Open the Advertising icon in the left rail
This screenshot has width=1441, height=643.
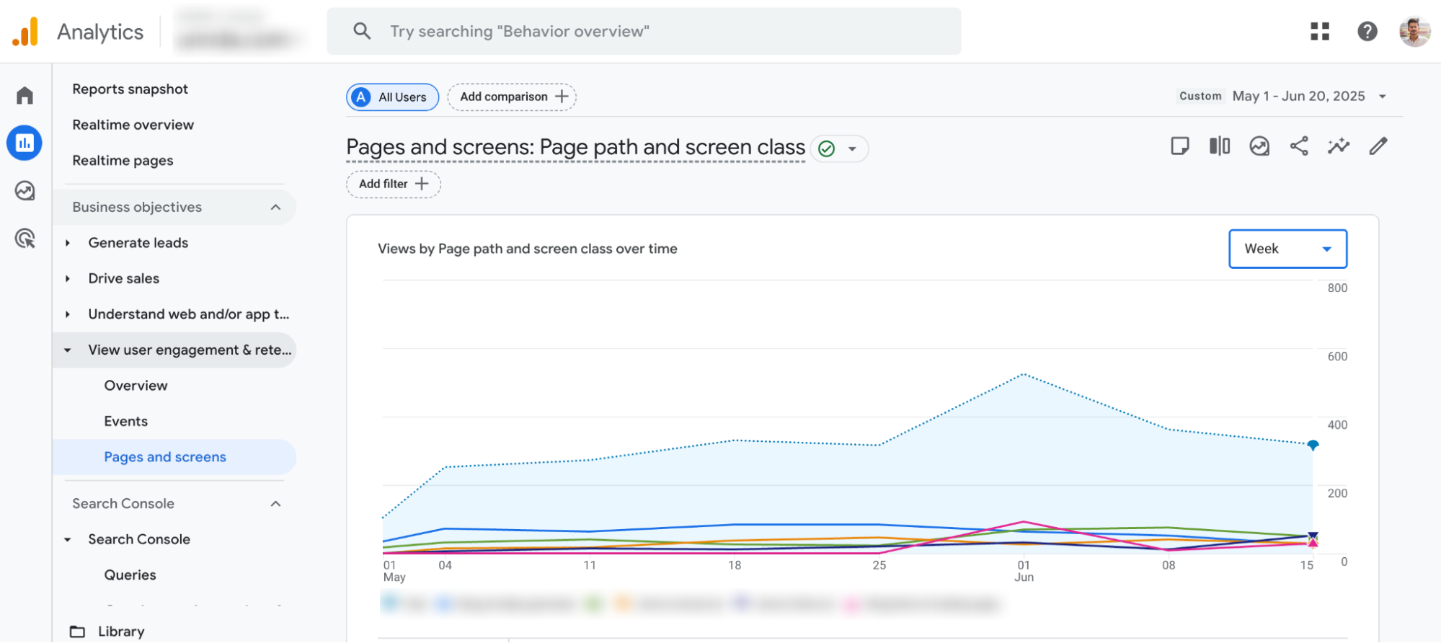[x=25, y=239]
